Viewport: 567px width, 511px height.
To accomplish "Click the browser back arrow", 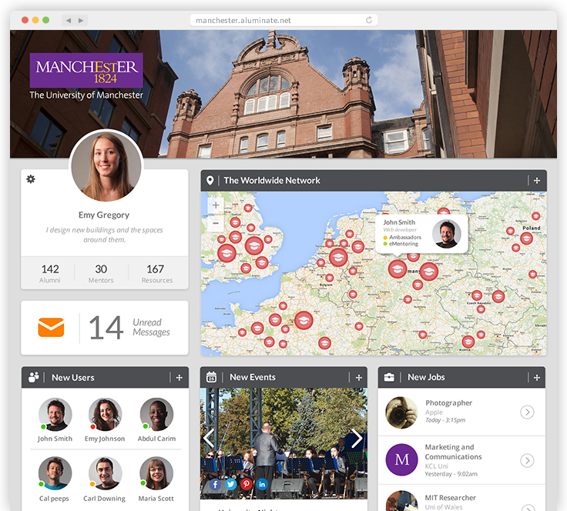I will click(x=69, y=21).
